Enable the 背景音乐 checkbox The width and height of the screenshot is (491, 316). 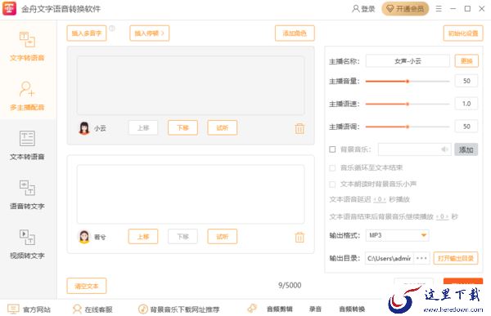[x=332, y=149]
